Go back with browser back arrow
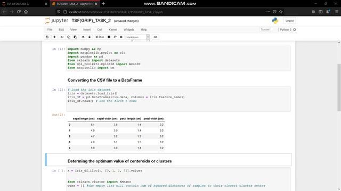 coord(5,12)
